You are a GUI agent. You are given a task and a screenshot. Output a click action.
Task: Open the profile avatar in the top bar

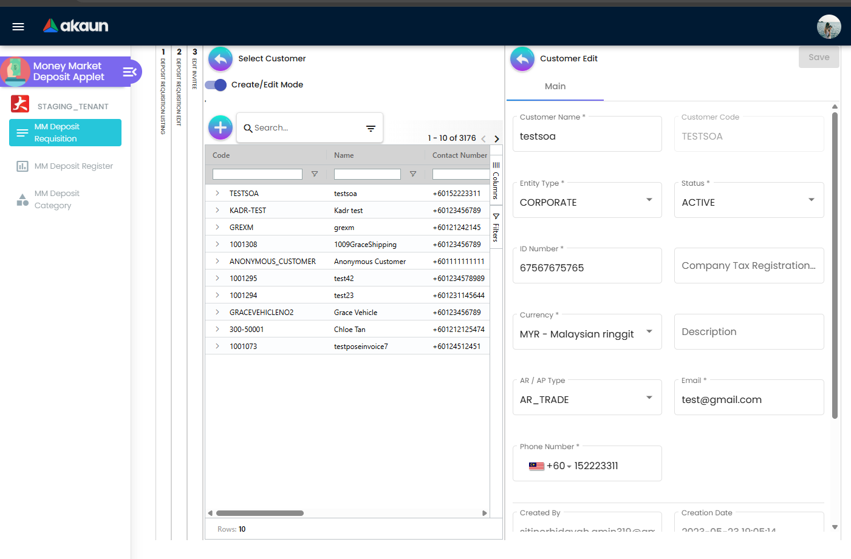pos(829,27)
